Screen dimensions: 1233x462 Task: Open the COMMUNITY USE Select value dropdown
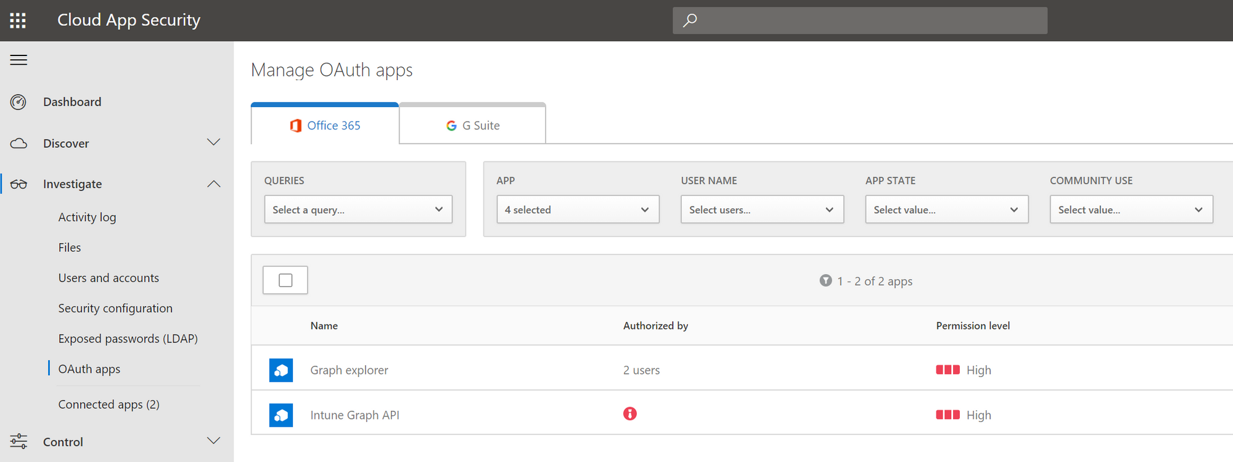[x=1131, y=209]
